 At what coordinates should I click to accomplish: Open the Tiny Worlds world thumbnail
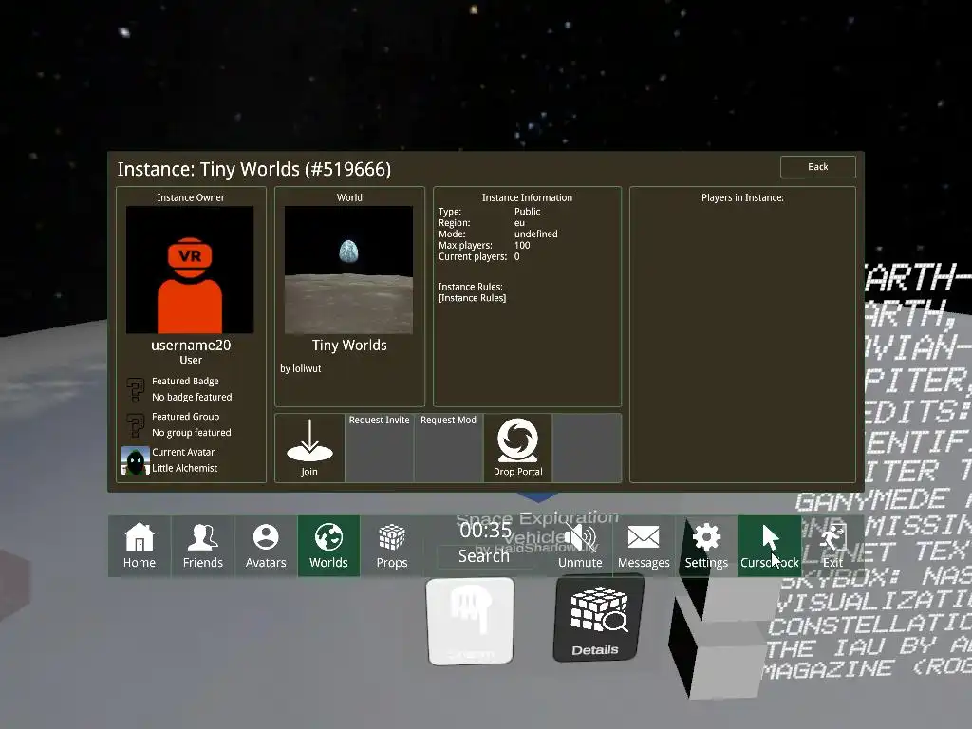349,270
